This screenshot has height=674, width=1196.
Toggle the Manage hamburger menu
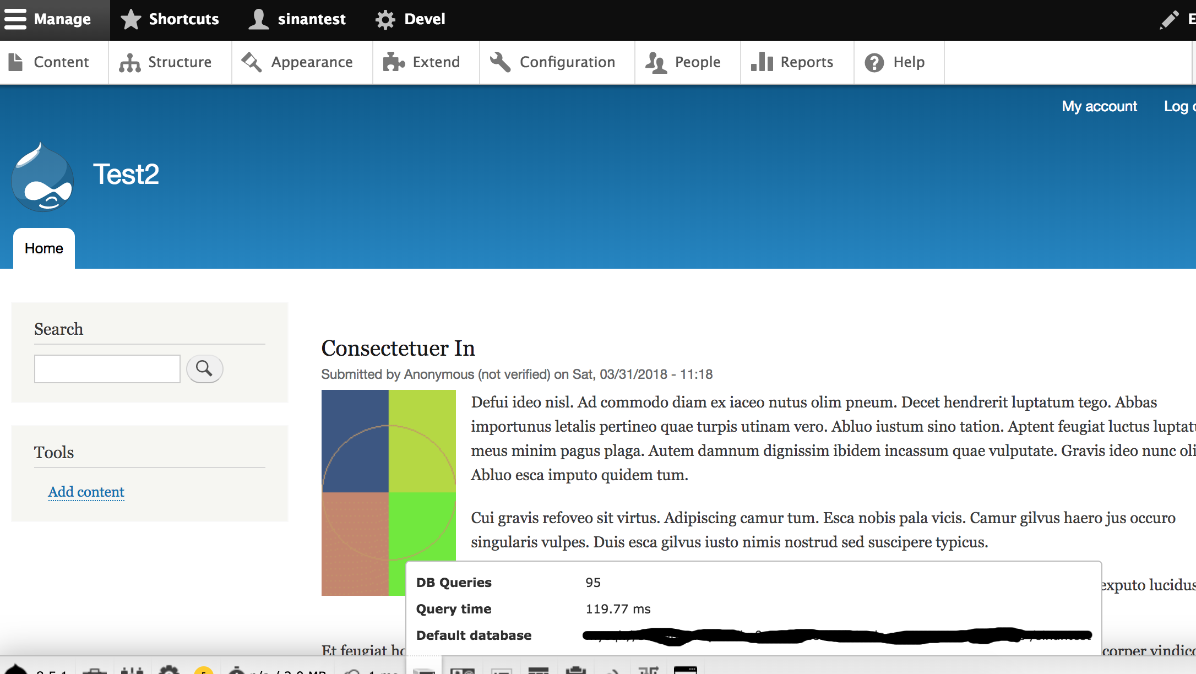[x=15, y=19]
